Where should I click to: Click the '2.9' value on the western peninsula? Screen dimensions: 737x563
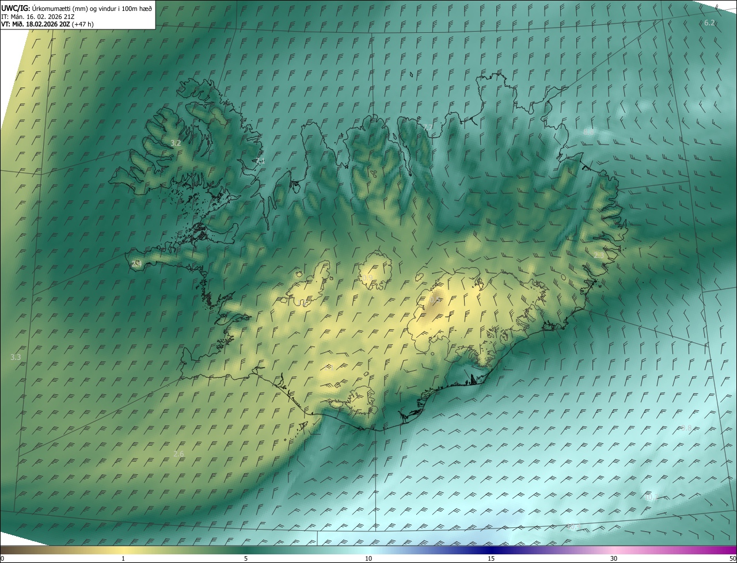click(x=136, y=263)
